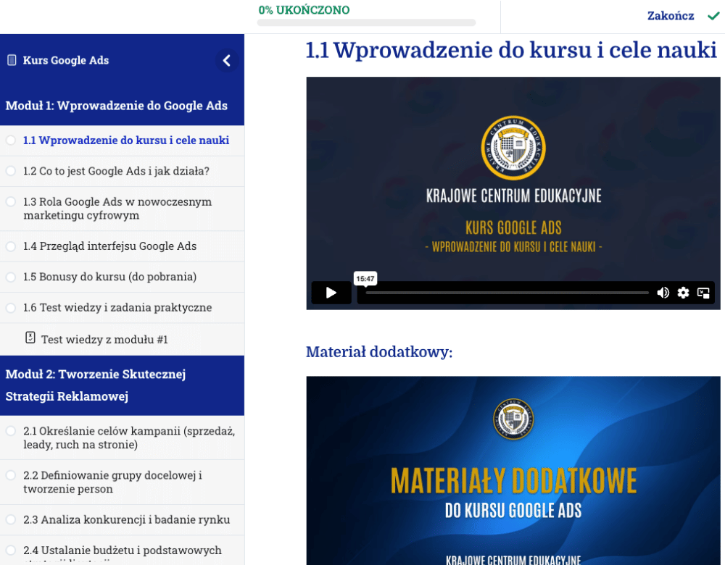Open lesson 1.1 Wprowadzenie do kursu i cele nauki
Viewport: 725px width, 565px height.
pyautogui.click(x=125, y=141)
